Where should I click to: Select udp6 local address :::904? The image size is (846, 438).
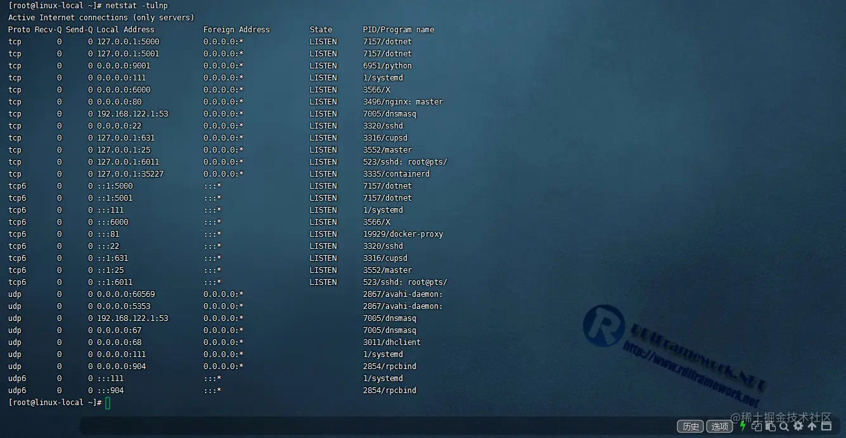[110, 391]
